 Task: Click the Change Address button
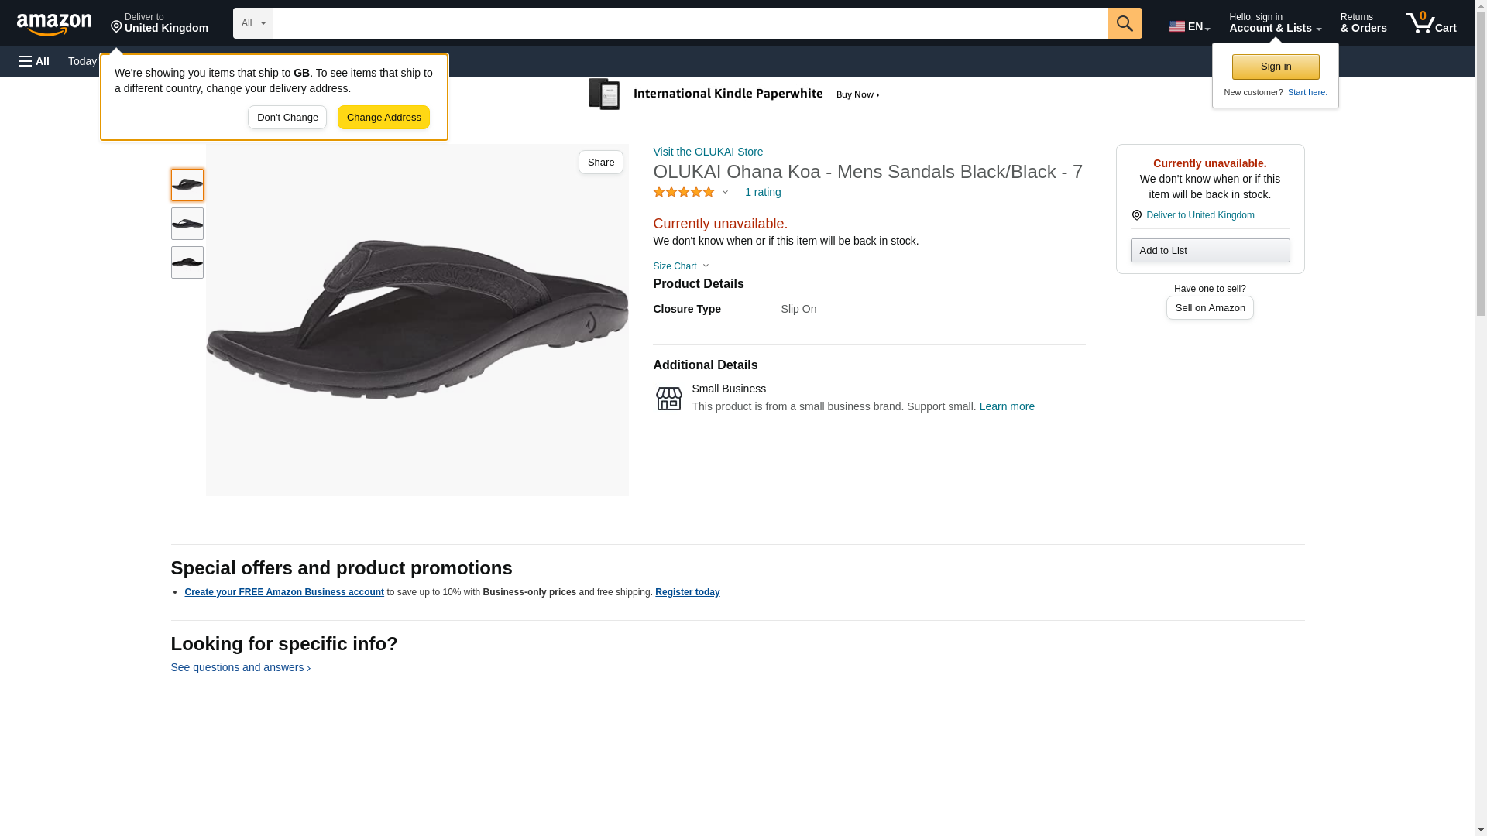point(383,118)
